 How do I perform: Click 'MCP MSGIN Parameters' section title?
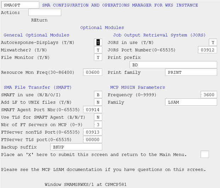[137, 87]
